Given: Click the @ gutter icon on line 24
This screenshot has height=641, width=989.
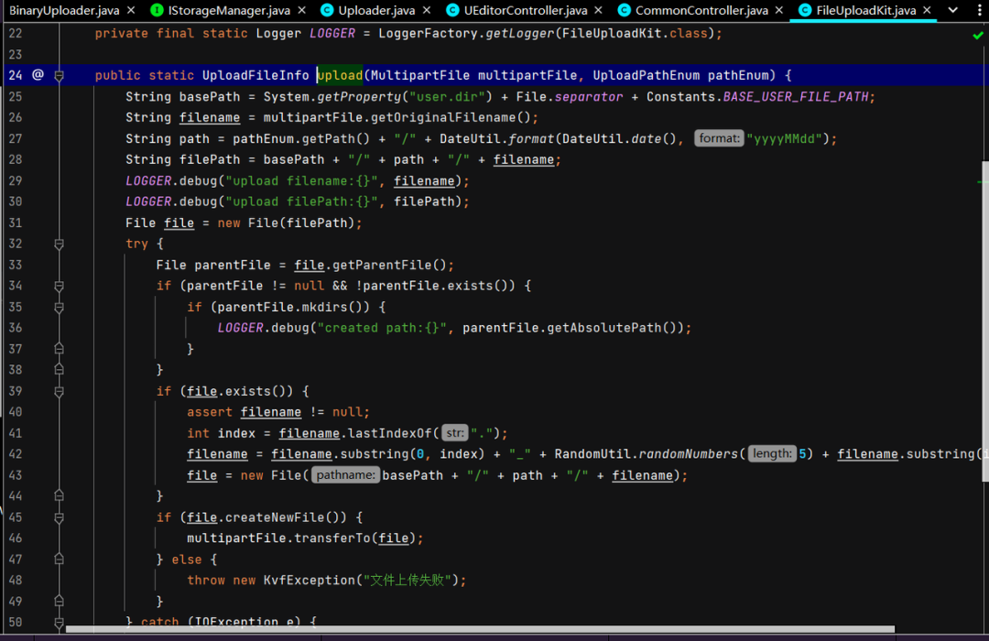Looking at the screenshot, I should coord(38,75).
